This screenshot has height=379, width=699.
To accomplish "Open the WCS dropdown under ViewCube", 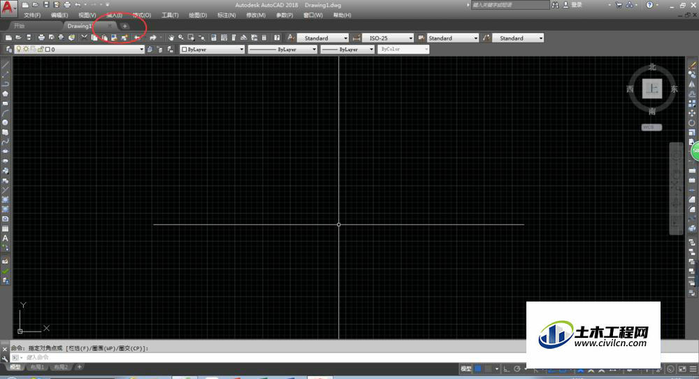I will coord(651,127).
